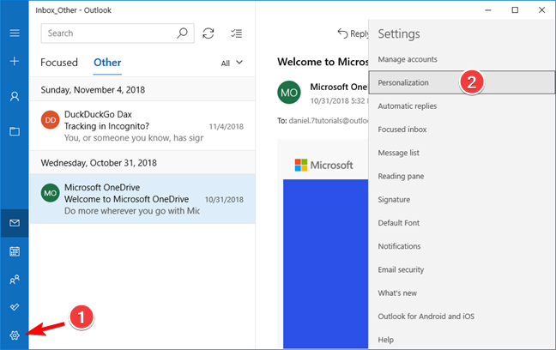Open Focused inbox settings
This screenshot has height=350, width=556.
tap(462, 130)
